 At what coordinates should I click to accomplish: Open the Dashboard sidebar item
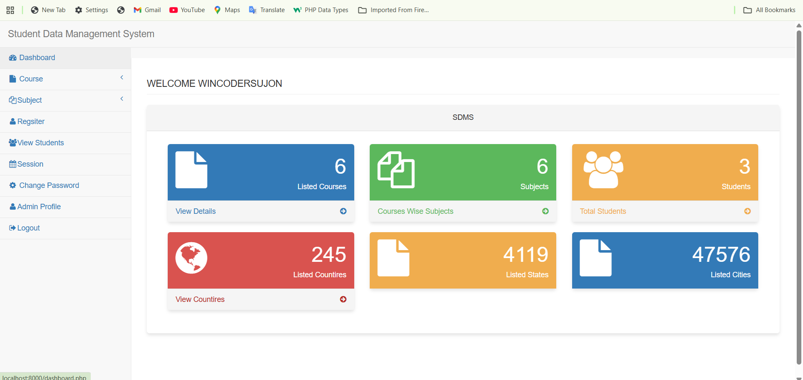(37, 58)
